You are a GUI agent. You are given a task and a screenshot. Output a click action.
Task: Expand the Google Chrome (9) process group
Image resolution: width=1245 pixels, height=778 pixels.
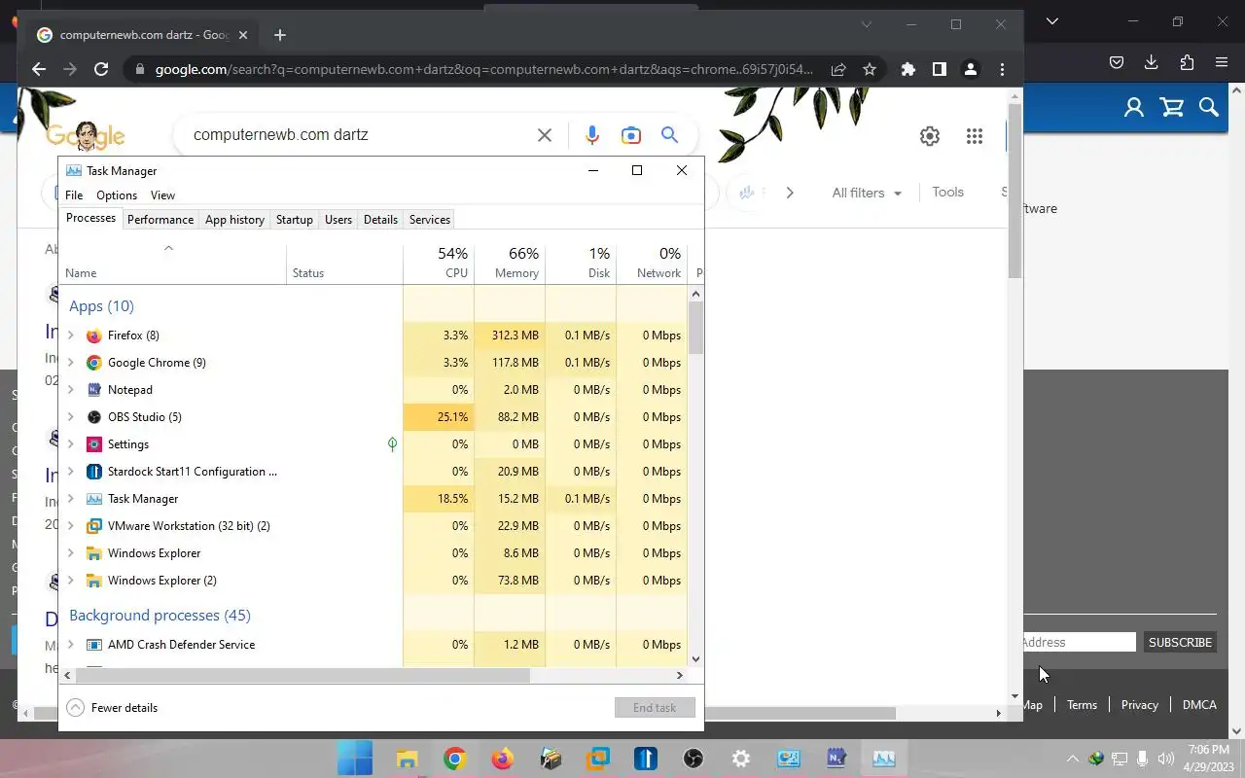pos(70,363)
